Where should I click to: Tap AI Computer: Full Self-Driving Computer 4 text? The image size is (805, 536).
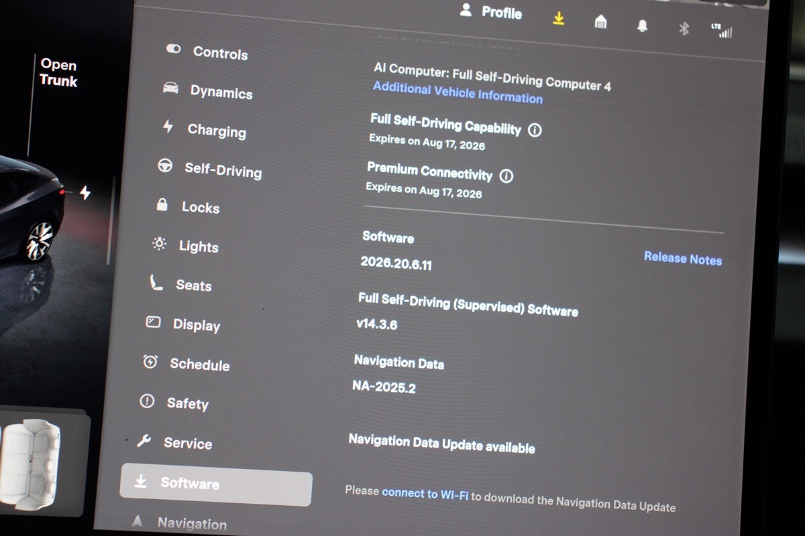pyautogui.click(x=492, y=76)
